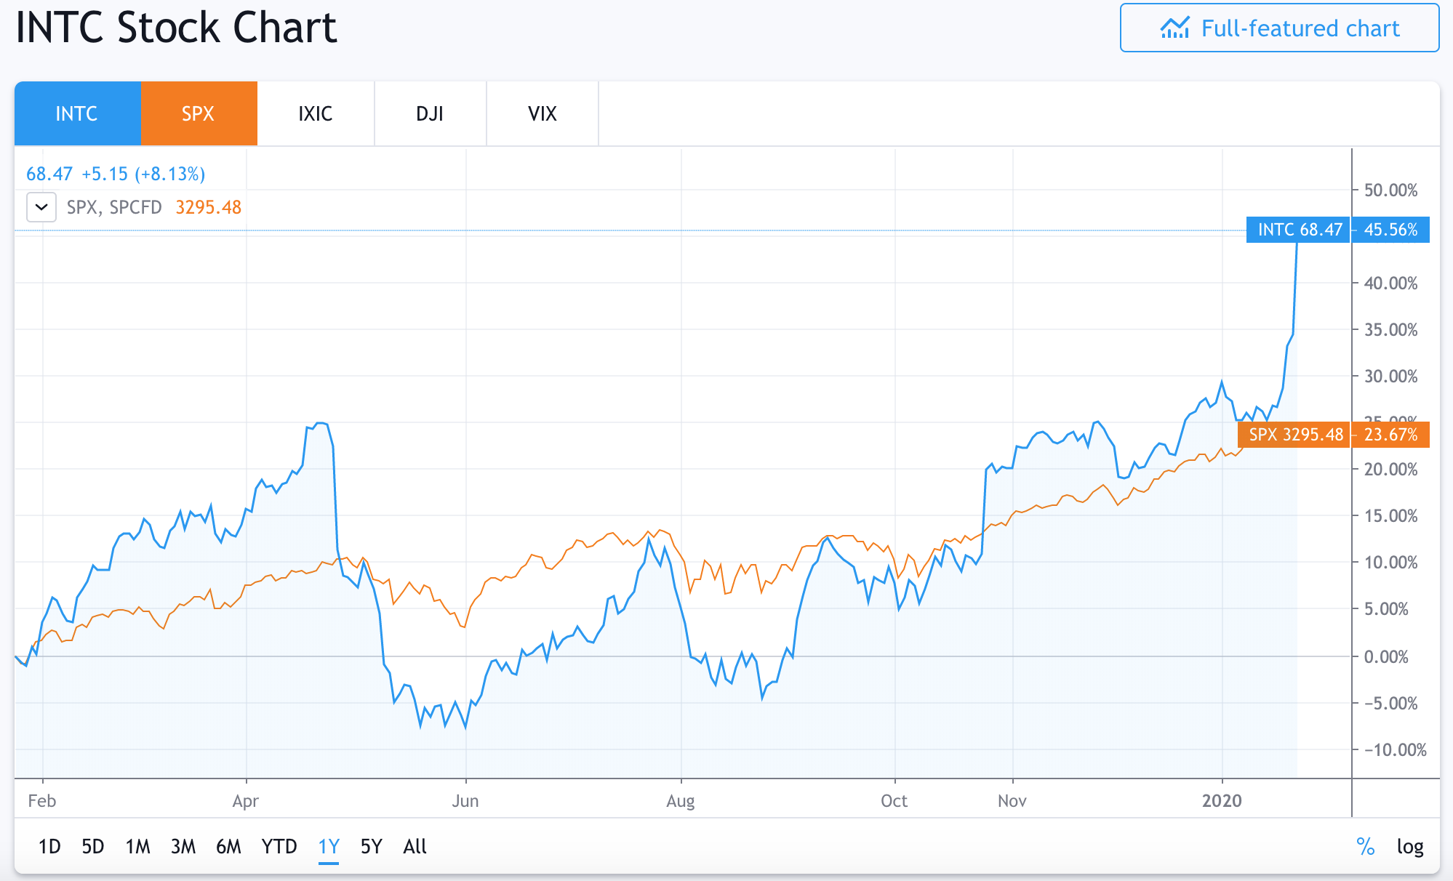Click the SPX 3295.48 price label

(1294, 435)
